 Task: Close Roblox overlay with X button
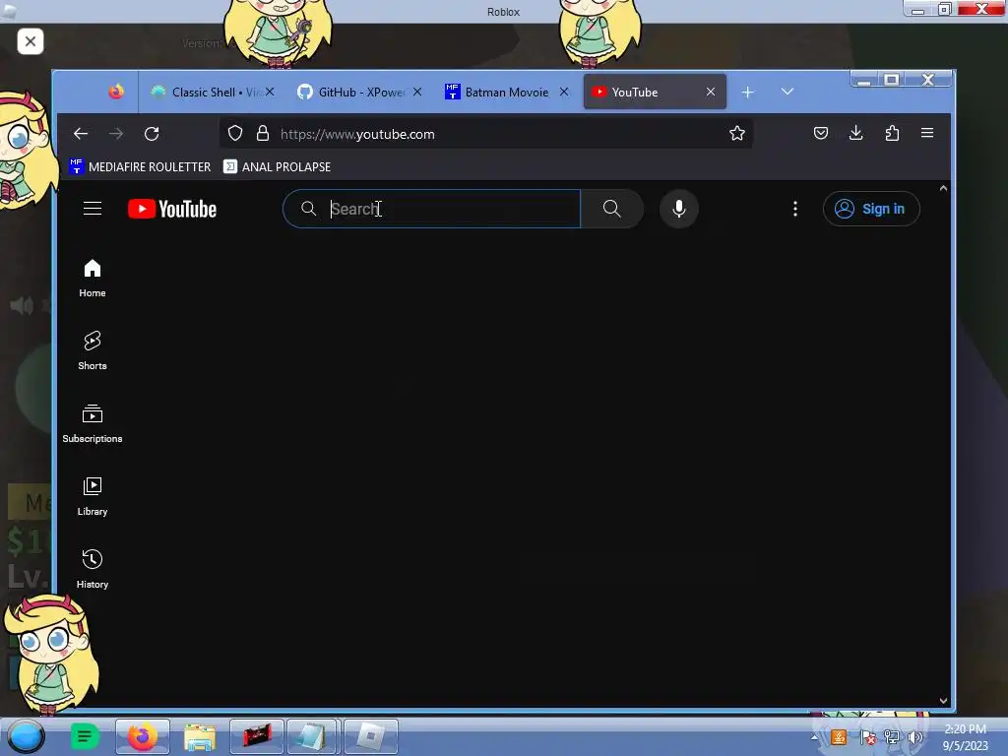31,41
